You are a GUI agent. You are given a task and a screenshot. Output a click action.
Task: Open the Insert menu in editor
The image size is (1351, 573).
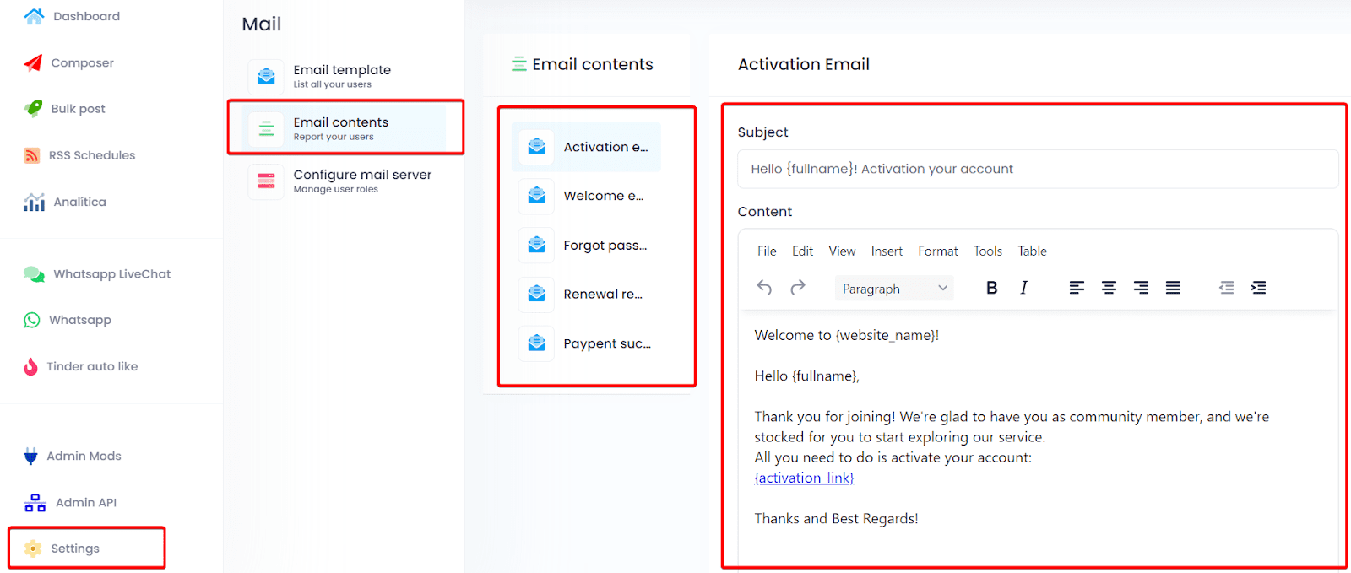[x=887, y=251]
